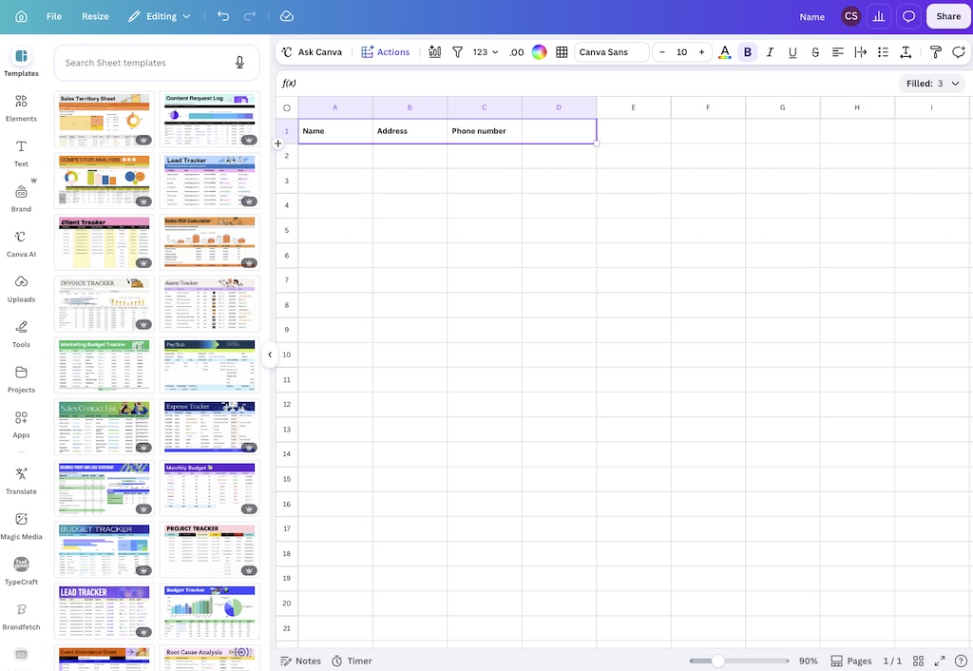The image size is (973, 671).
Task: Click the Share button
Action: point(948,17)
